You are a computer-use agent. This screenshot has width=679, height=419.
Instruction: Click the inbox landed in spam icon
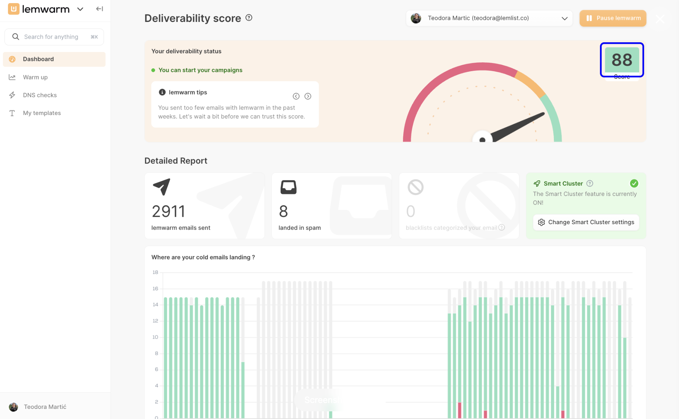[288, 187]
